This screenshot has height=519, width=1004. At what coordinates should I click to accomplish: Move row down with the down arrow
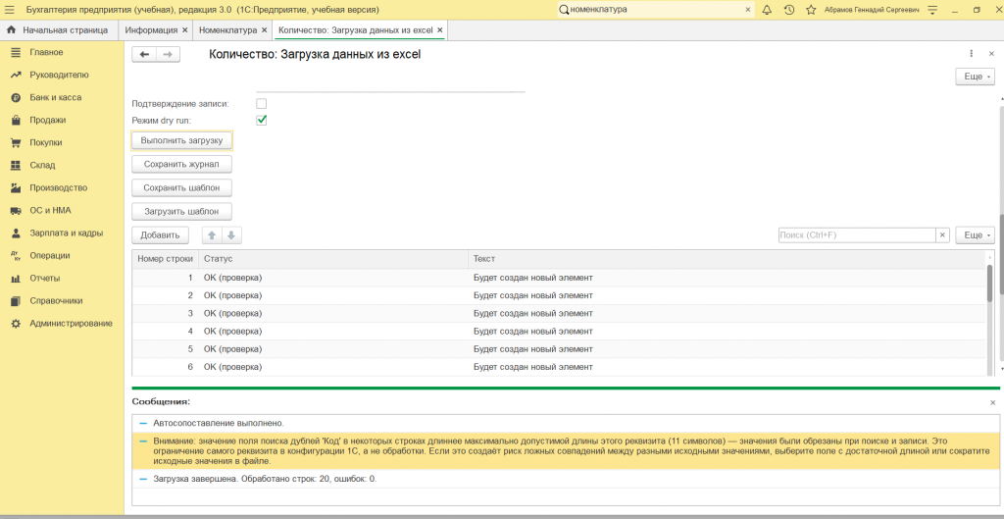[231, 235]
